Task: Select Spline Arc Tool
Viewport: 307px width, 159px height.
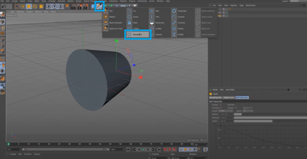Action: [116, 29]
